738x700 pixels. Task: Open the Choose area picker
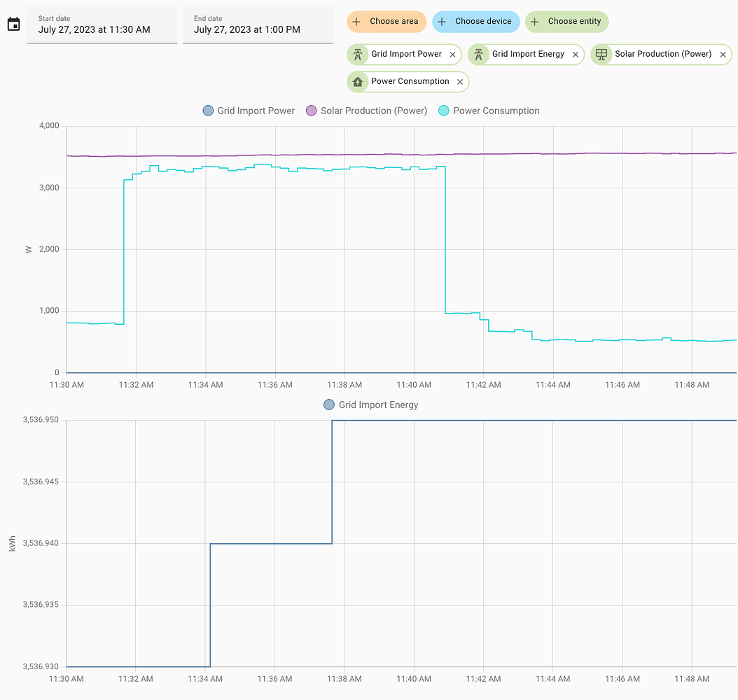[x=387, y=22]
